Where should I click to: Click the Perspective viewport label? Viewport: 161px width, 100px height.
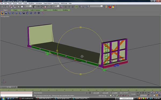click(5, 17)
